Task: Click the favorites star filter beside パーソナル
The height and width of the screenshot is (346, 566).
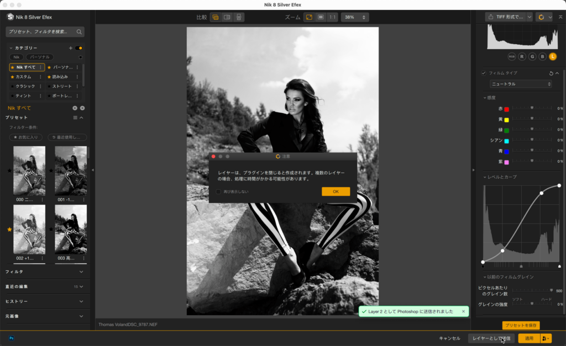Action: 81,57
